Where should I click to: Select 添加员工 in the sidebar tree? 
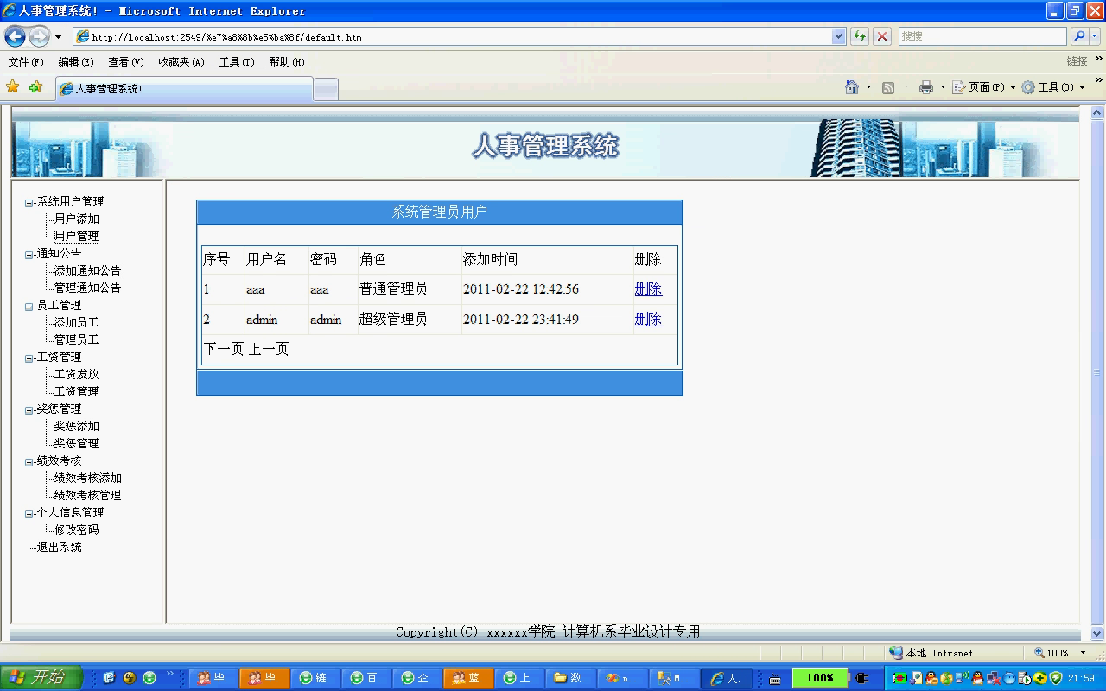tap(76, 323)
